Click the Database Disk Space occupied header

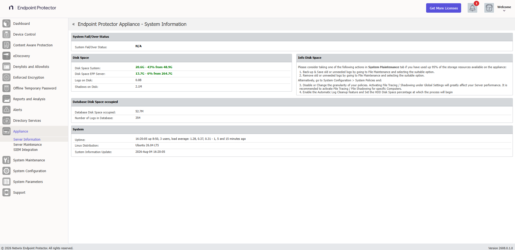point(95,102)
